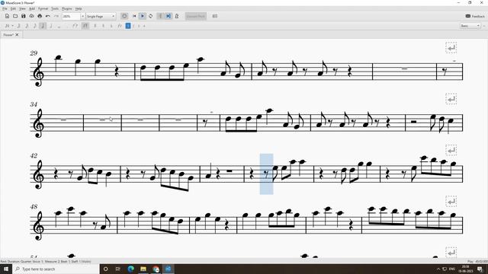Select the quarter note duration
This screenshot has height=274, width=488.
coord(43,26)
